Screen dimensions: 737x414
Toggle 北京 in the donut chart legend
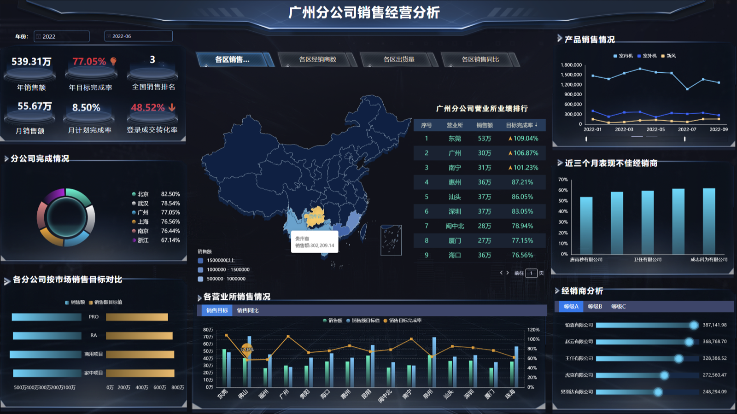point(140,194)
